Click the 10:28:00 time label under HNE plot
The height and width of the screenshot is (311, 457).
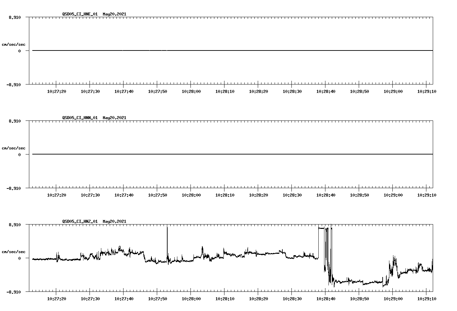tap(191, 92)
